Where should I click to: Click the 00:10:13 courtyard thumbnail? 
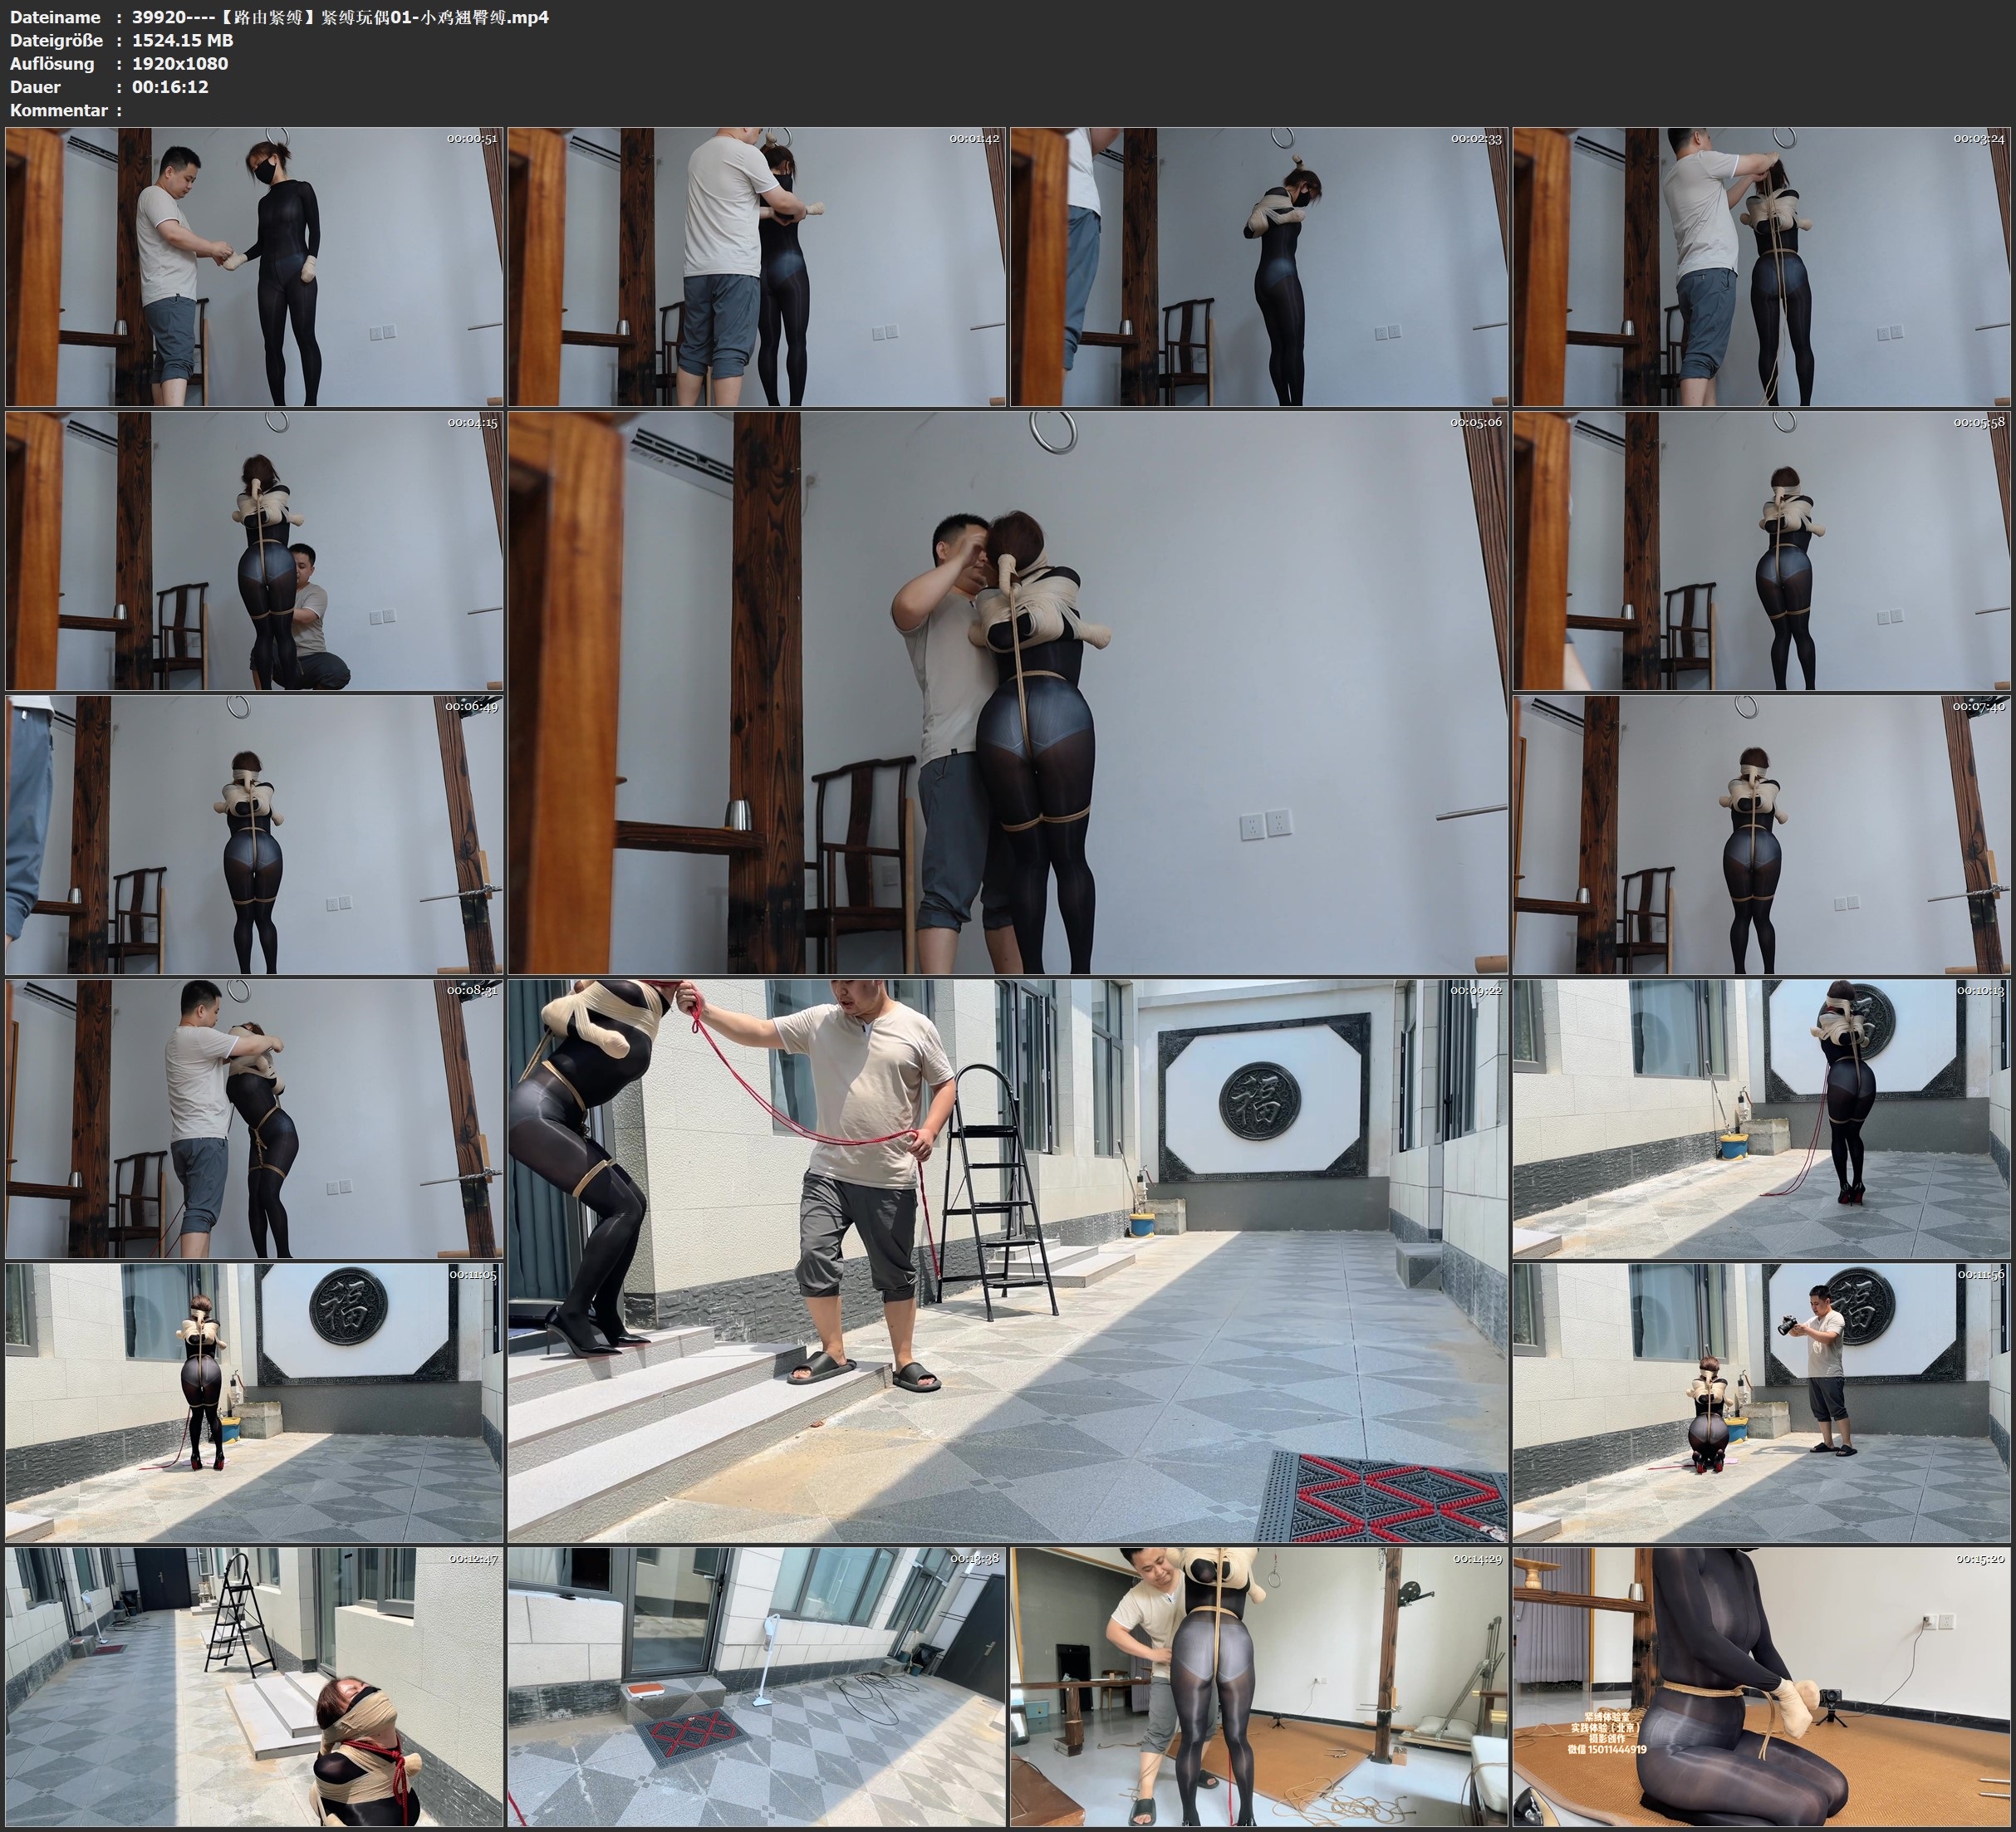[x=1762, y=1119]
